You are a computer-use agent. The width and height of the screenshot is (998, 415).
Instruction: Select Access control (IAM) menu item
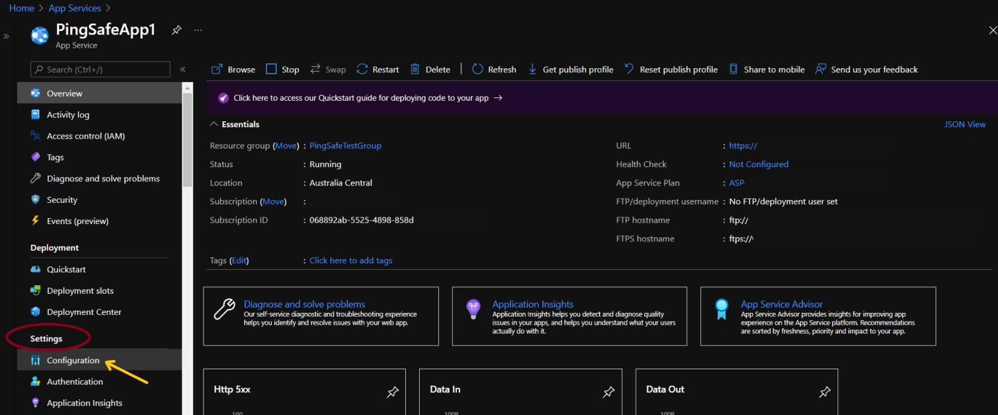(86, 136)
